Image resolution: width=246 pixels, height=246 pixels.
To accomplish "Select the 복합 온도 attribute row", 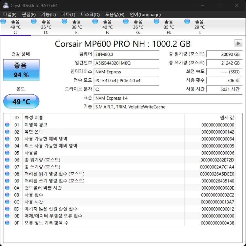I will [x=119, y=132].
